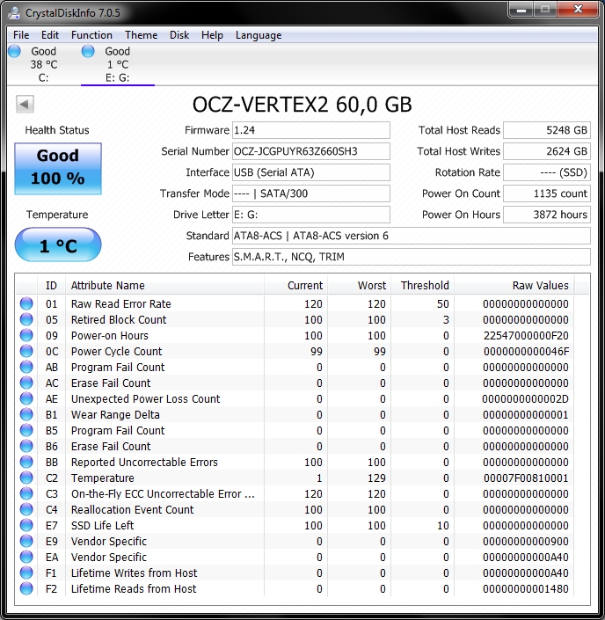Click Total Host Reads value 5248 GB
The width and height of the screenshot is (605, 620).
pos(547,130)
